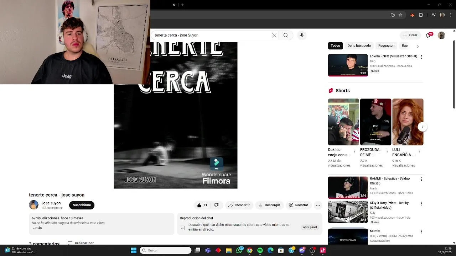Open the YouTube notifications bell
This screenshot has width=456, height=256.
click(x=428, y=35)
